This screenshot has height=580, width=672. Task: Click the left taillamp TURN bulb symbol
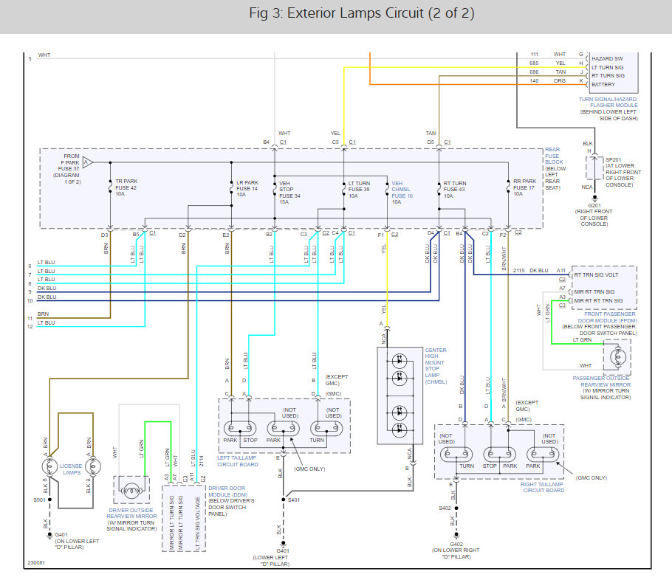[326, 429]
